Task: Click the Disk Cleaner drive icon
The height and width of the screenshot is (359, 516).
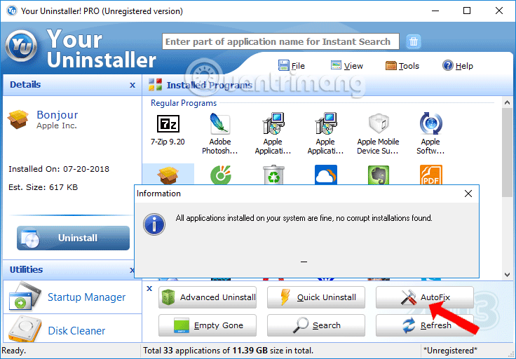Action: coord(25,329)
